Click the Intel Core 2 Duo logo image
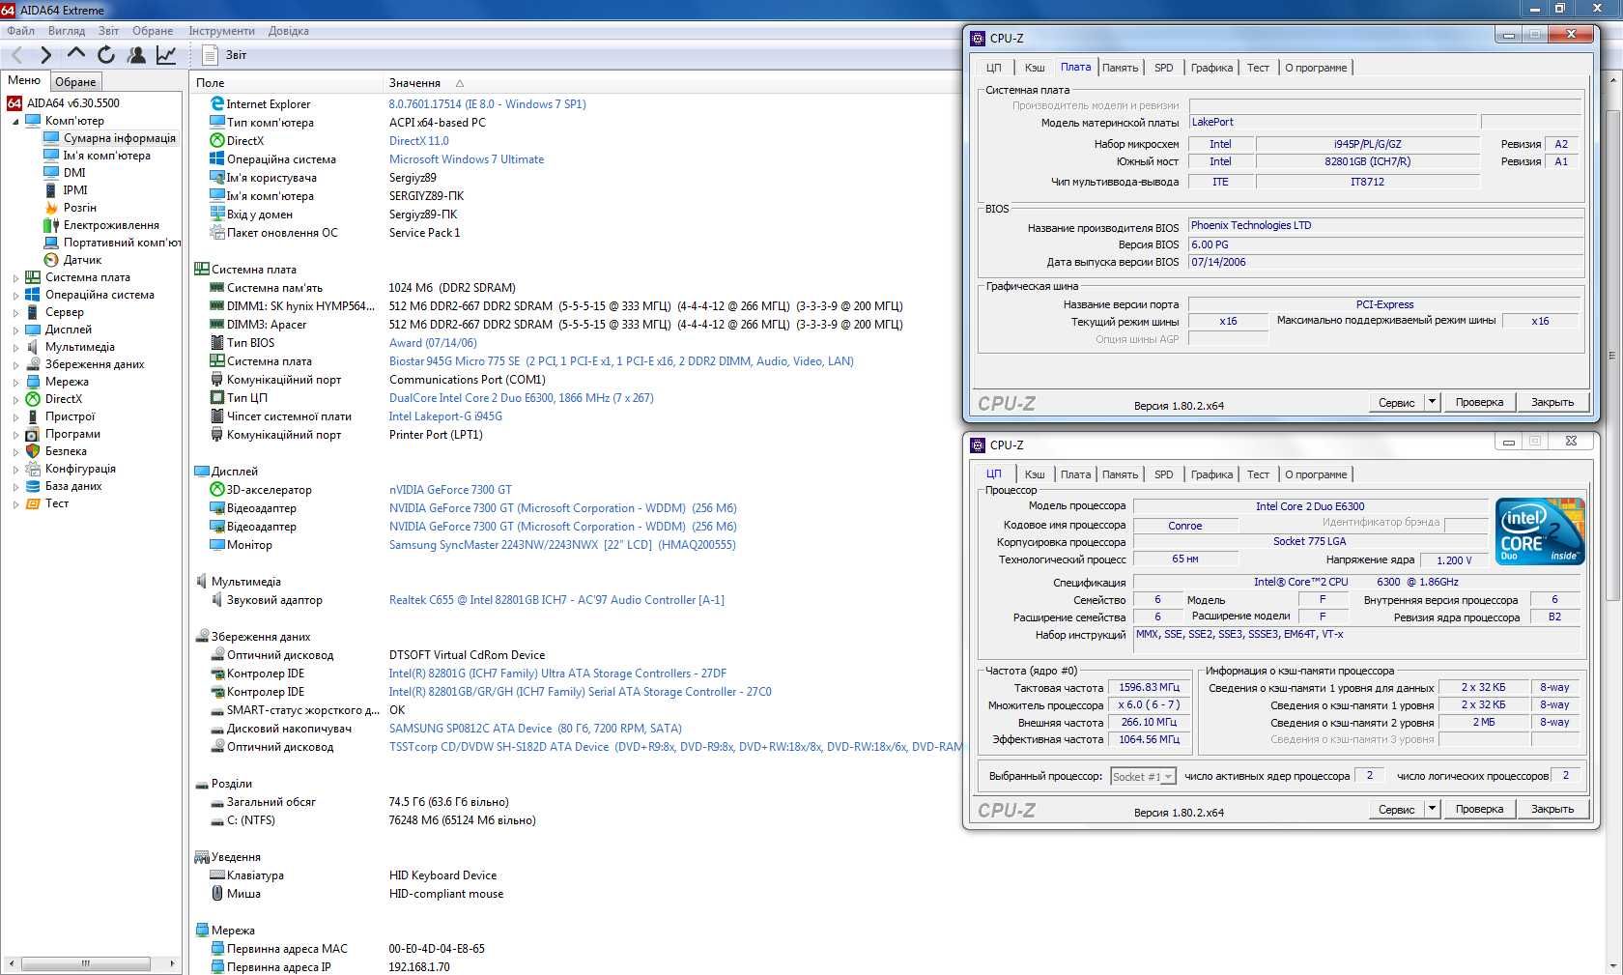 pyautogui.click(x=1540, y=531)
